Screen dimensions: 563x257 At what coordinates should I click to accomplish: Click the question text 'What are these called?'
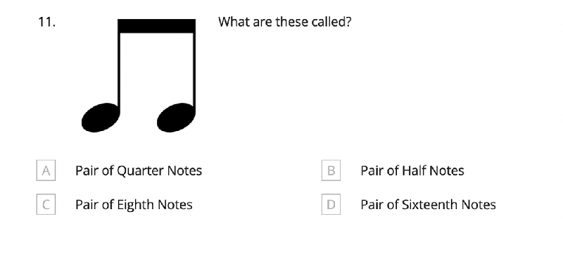point(284,22)
